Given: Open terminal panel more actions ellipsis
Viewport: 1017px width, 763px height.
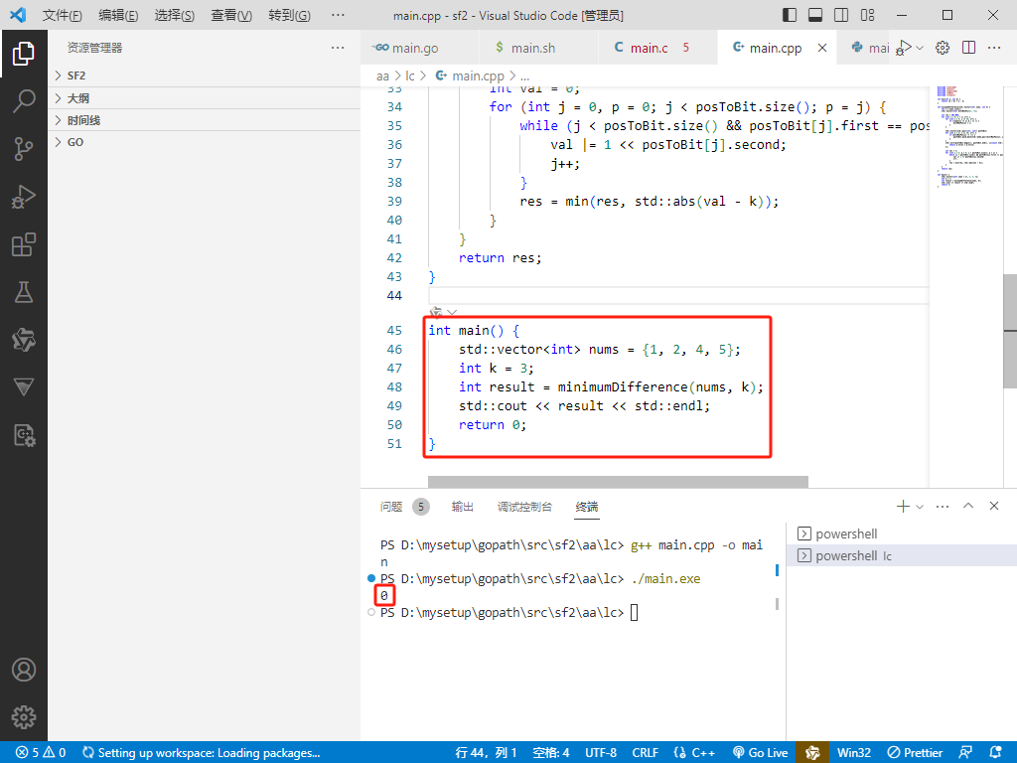Looking at the screenshot, I should (x=943, y=506).
